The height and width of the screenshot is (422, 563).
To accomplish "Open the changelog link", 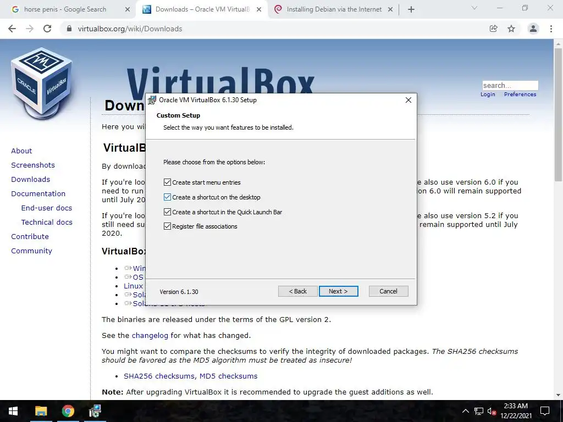I will 150,336.
